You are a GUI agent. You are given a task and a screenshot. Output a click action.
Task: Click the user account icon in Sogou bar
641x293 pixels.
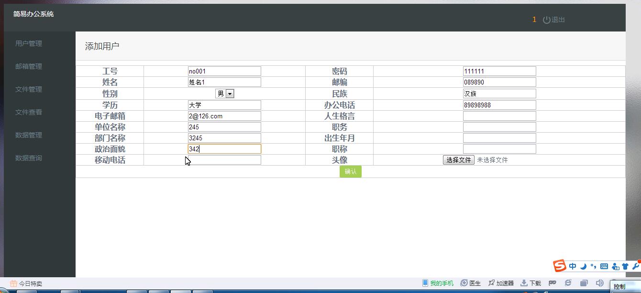coord(615,266)
